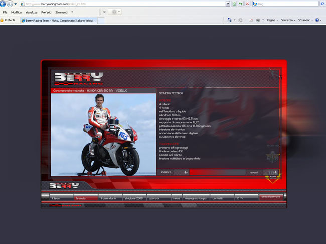The width and height of the screenshot is (326, 244).
Task: Open the Sicurezza dropdown menu
Action: pos(288,20)
